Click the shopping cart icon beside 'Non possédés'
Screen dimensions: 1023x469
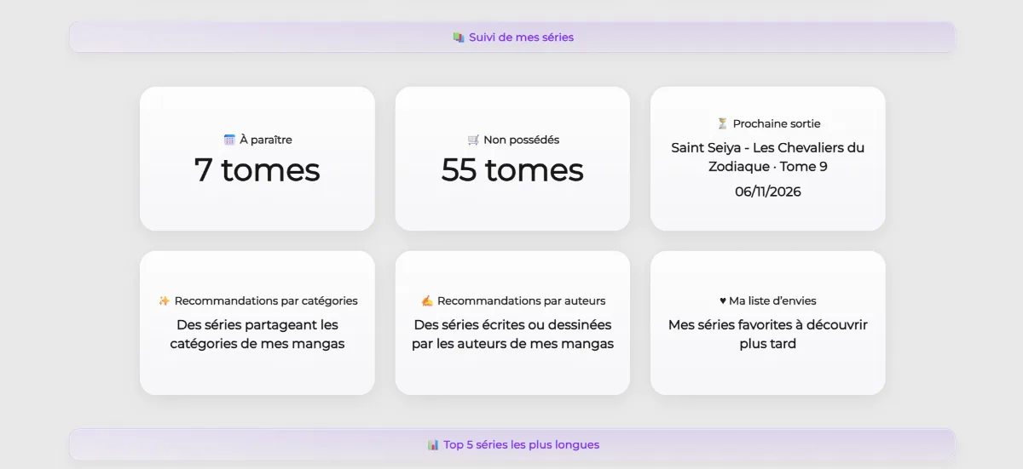point(473,140)
